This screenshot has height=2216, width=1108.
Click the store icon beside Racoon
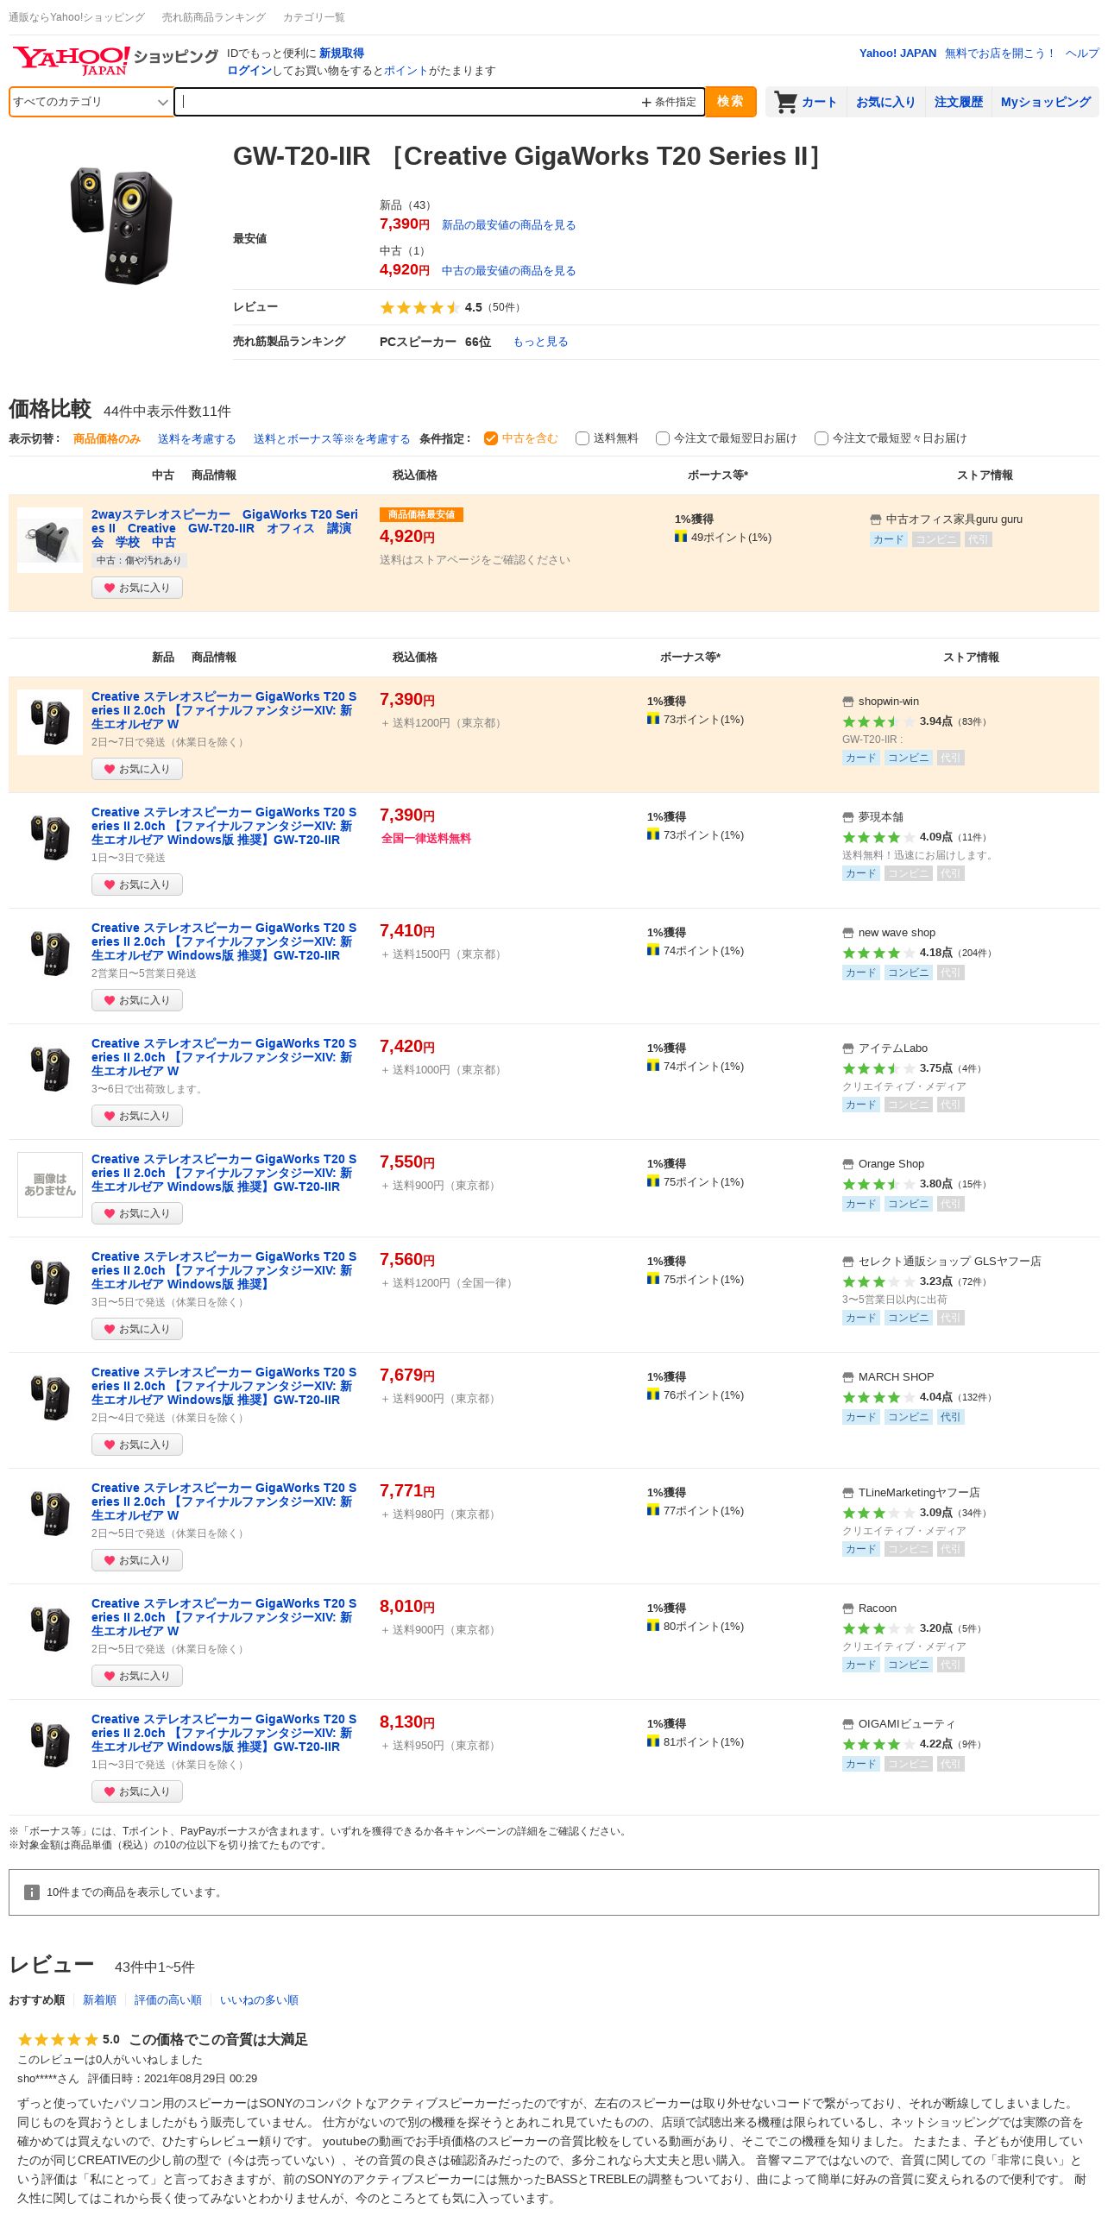[x=848, y=1608]
